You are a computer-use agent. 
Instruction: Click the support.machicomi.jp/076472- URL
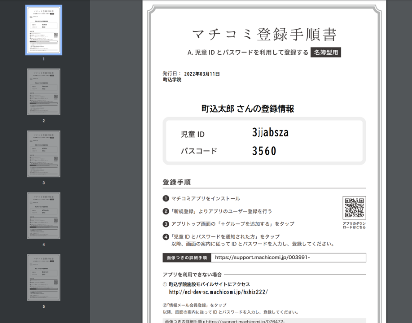(x=245, y=321)
